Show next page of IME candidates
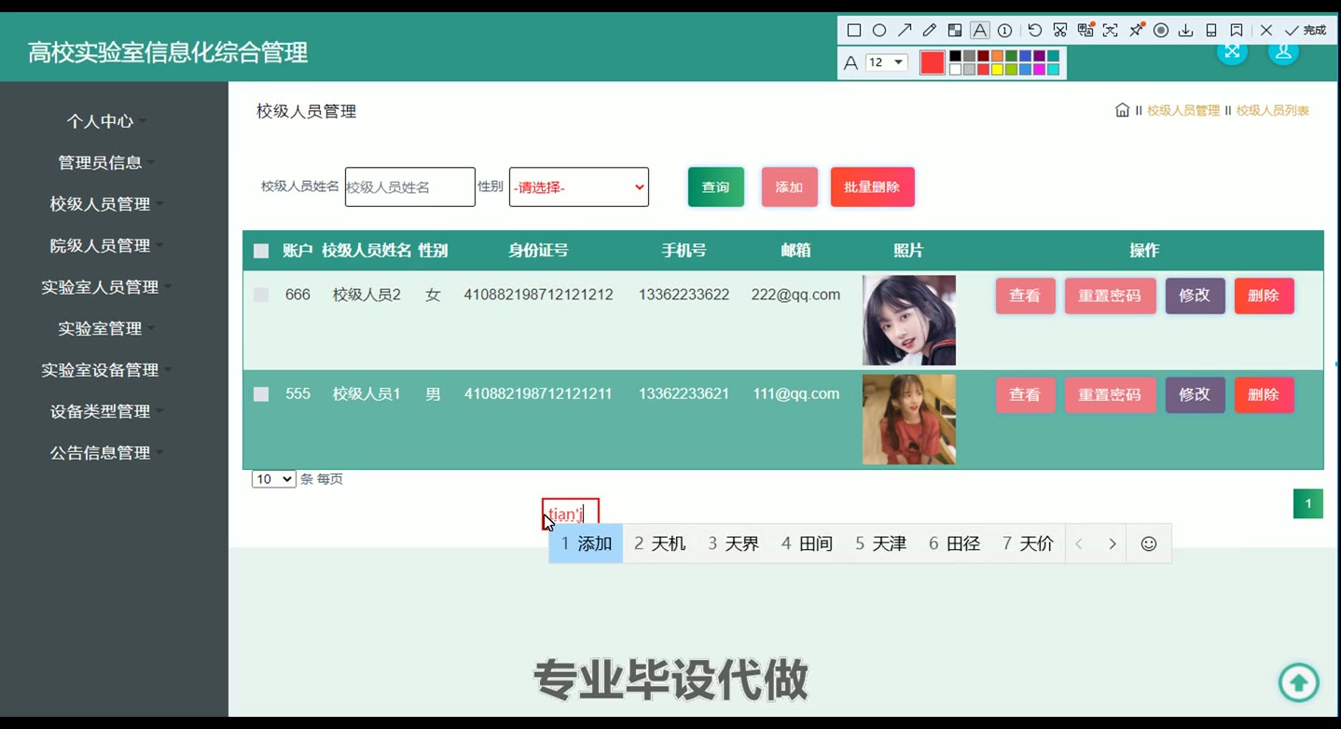The image size is (1341, 729). pyautogui.click(x=1112, y=543)
